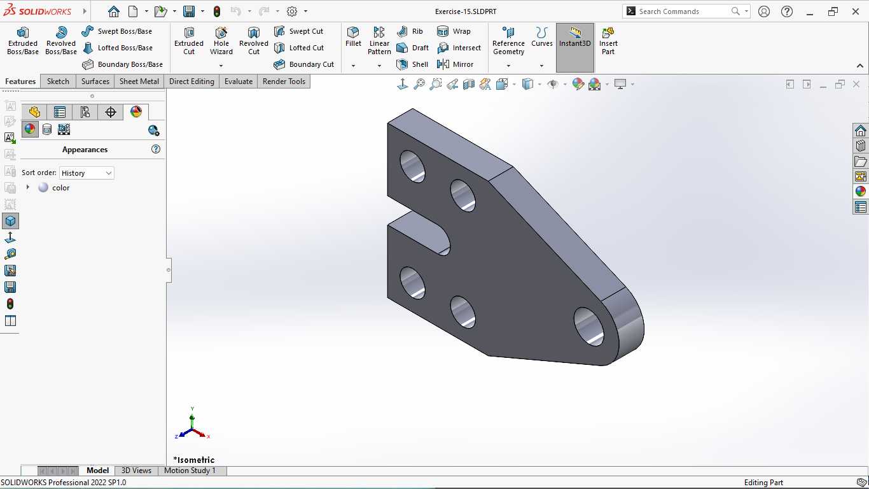Choose the Mirror feature
The height and width of the screenshot is (489, 869).
[x=455, y=64]
